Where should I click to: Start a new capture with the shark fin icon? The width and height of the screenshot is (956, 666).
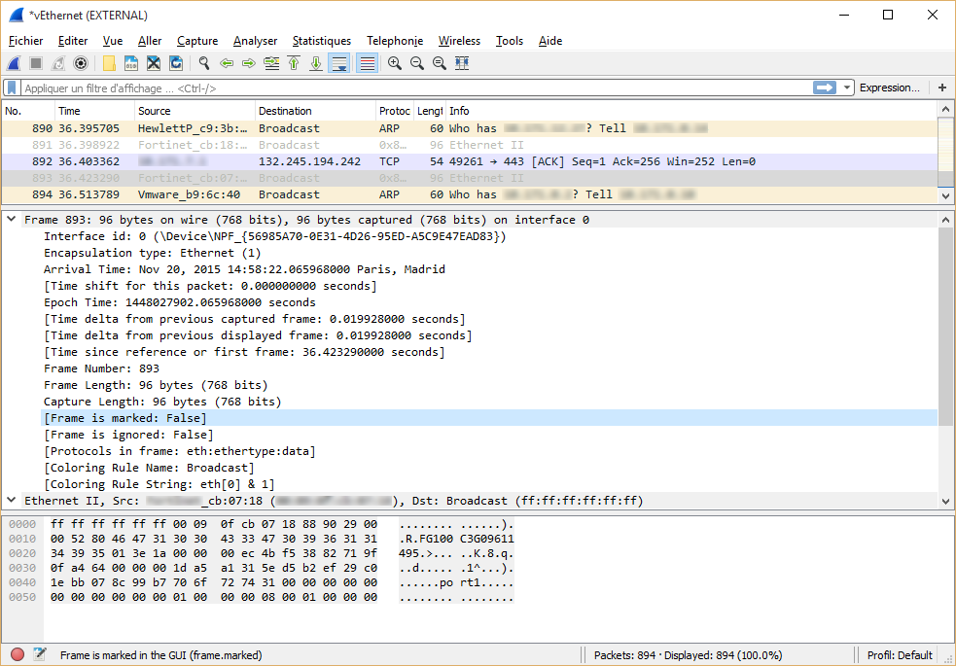point(14,63)
